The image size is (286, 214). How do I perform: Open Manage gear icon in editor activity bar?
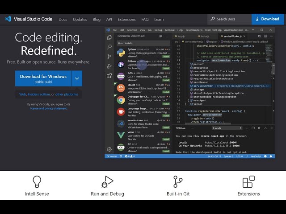tap(109, 149)
